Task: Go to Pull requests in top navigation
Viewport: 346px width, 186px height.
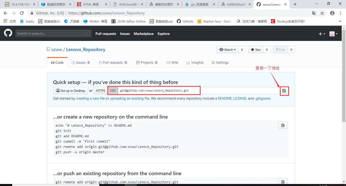Action: pyautogui.click(x=106, y=34)
